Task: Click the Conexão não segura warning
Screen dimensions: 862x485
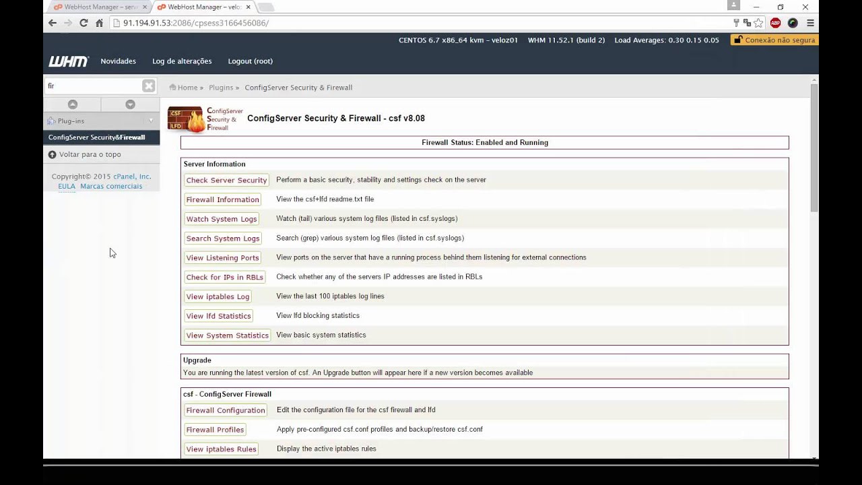Action: 774,40
